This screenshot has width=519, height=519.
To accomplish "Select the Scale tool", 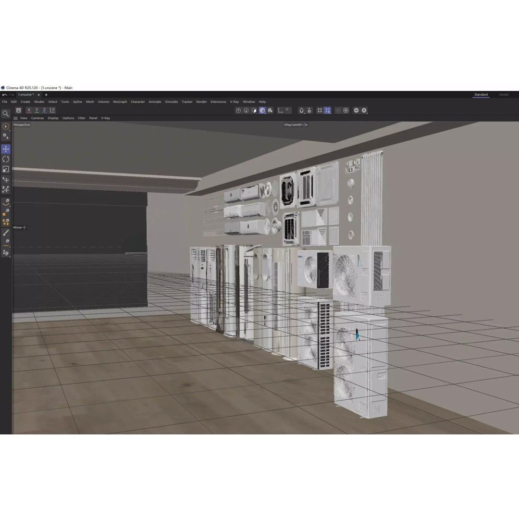I will coord(6,169).
